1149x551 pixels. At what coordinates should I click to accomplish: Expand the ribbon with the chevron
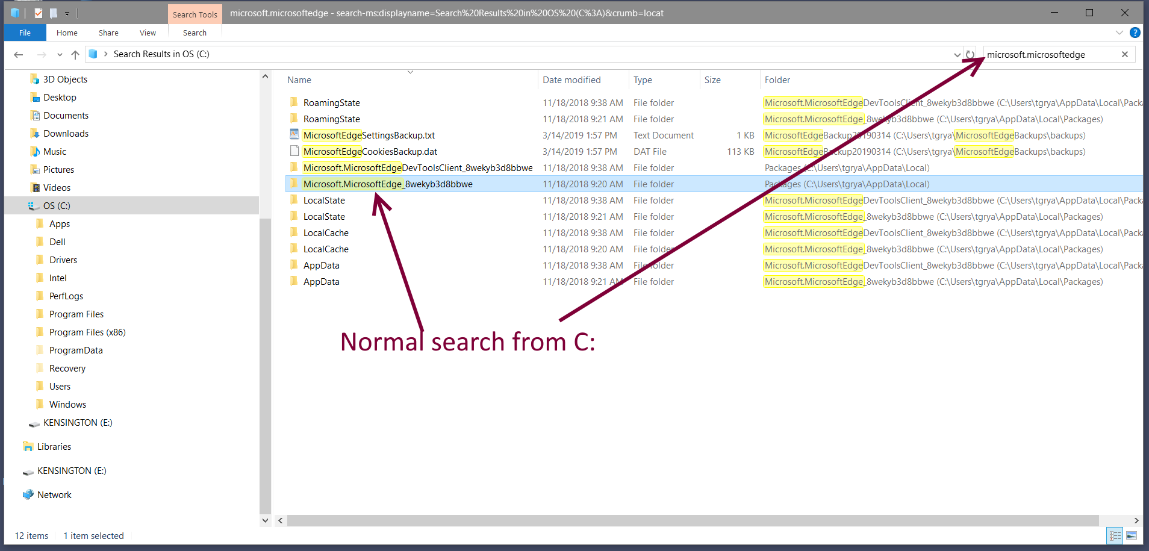tap(1119, 33)
